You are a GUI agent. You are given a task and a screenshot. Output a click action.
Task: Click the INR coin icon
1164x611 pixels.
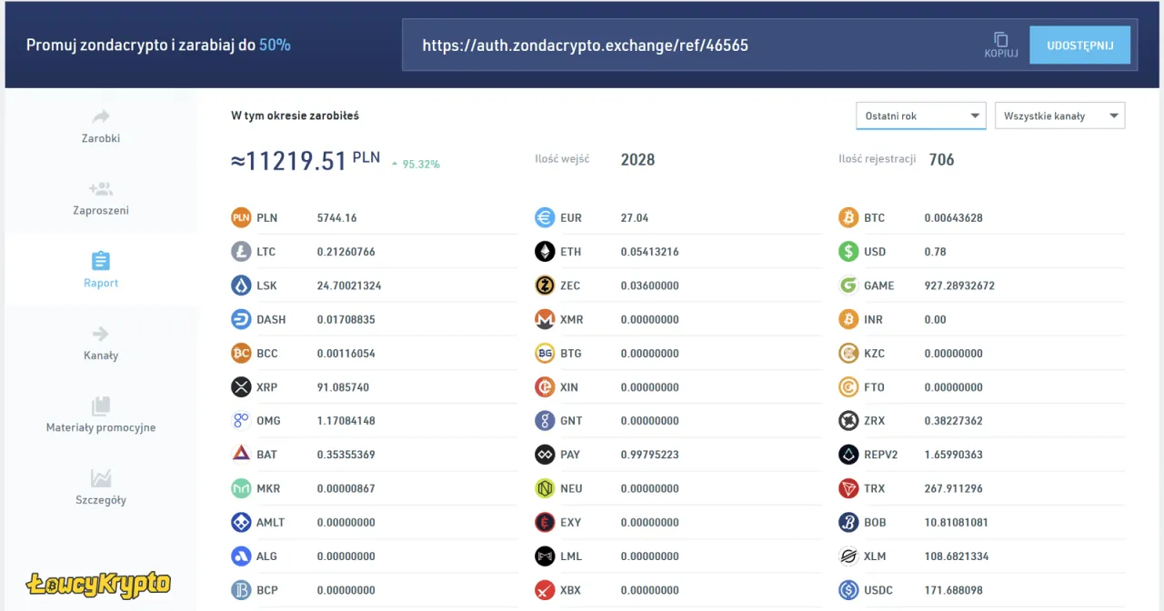coord(848,319)
